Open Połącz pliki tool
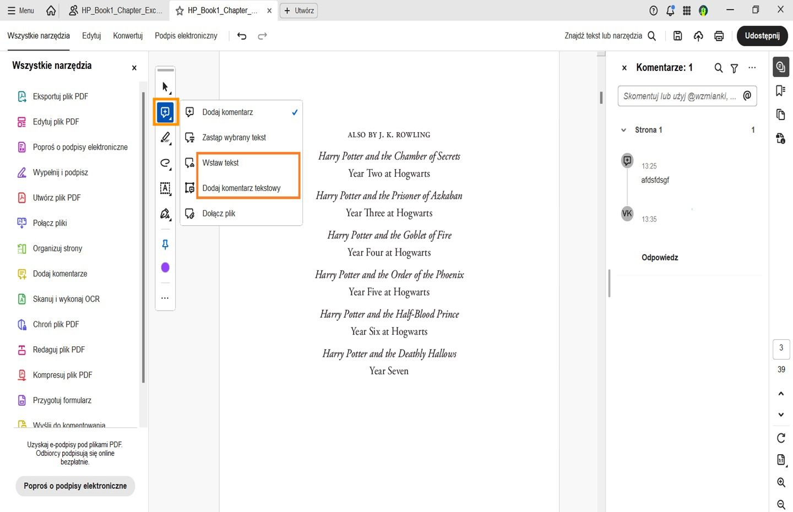The height and width of the screenshot is (512, 793). (43, 223)
